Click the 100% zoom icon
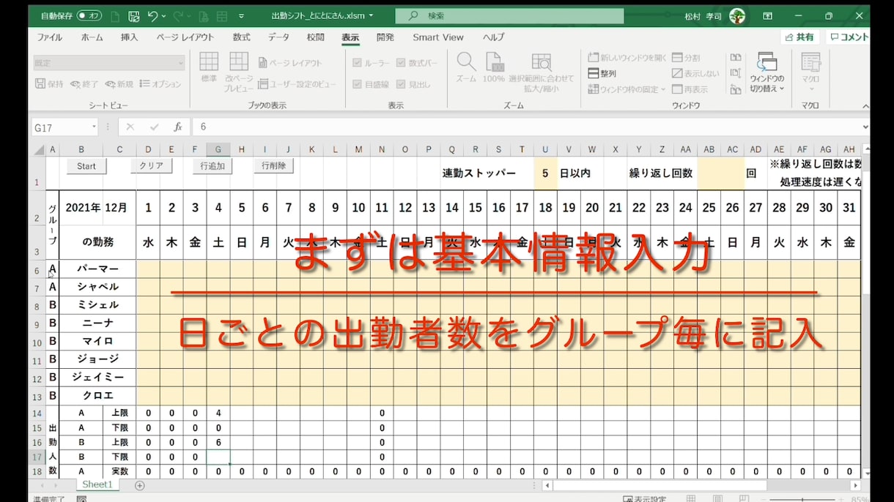 click(494, 67)
